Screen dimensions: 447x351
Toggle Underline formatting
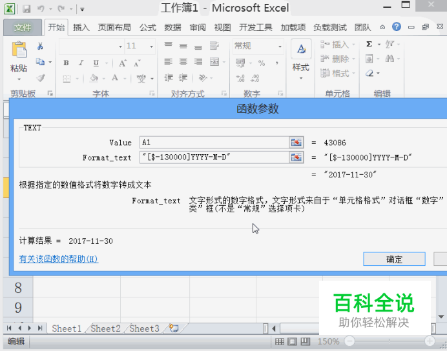(96, 63)
